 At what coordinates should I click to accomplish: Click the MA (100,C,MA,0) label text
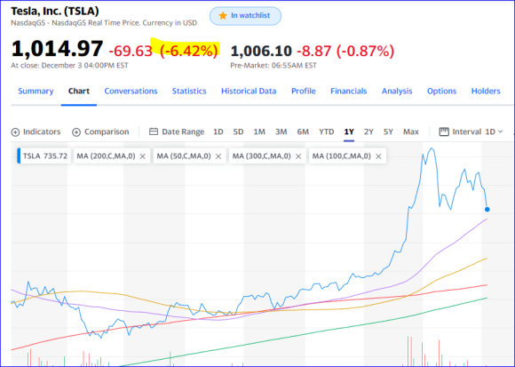coord(341,156)
